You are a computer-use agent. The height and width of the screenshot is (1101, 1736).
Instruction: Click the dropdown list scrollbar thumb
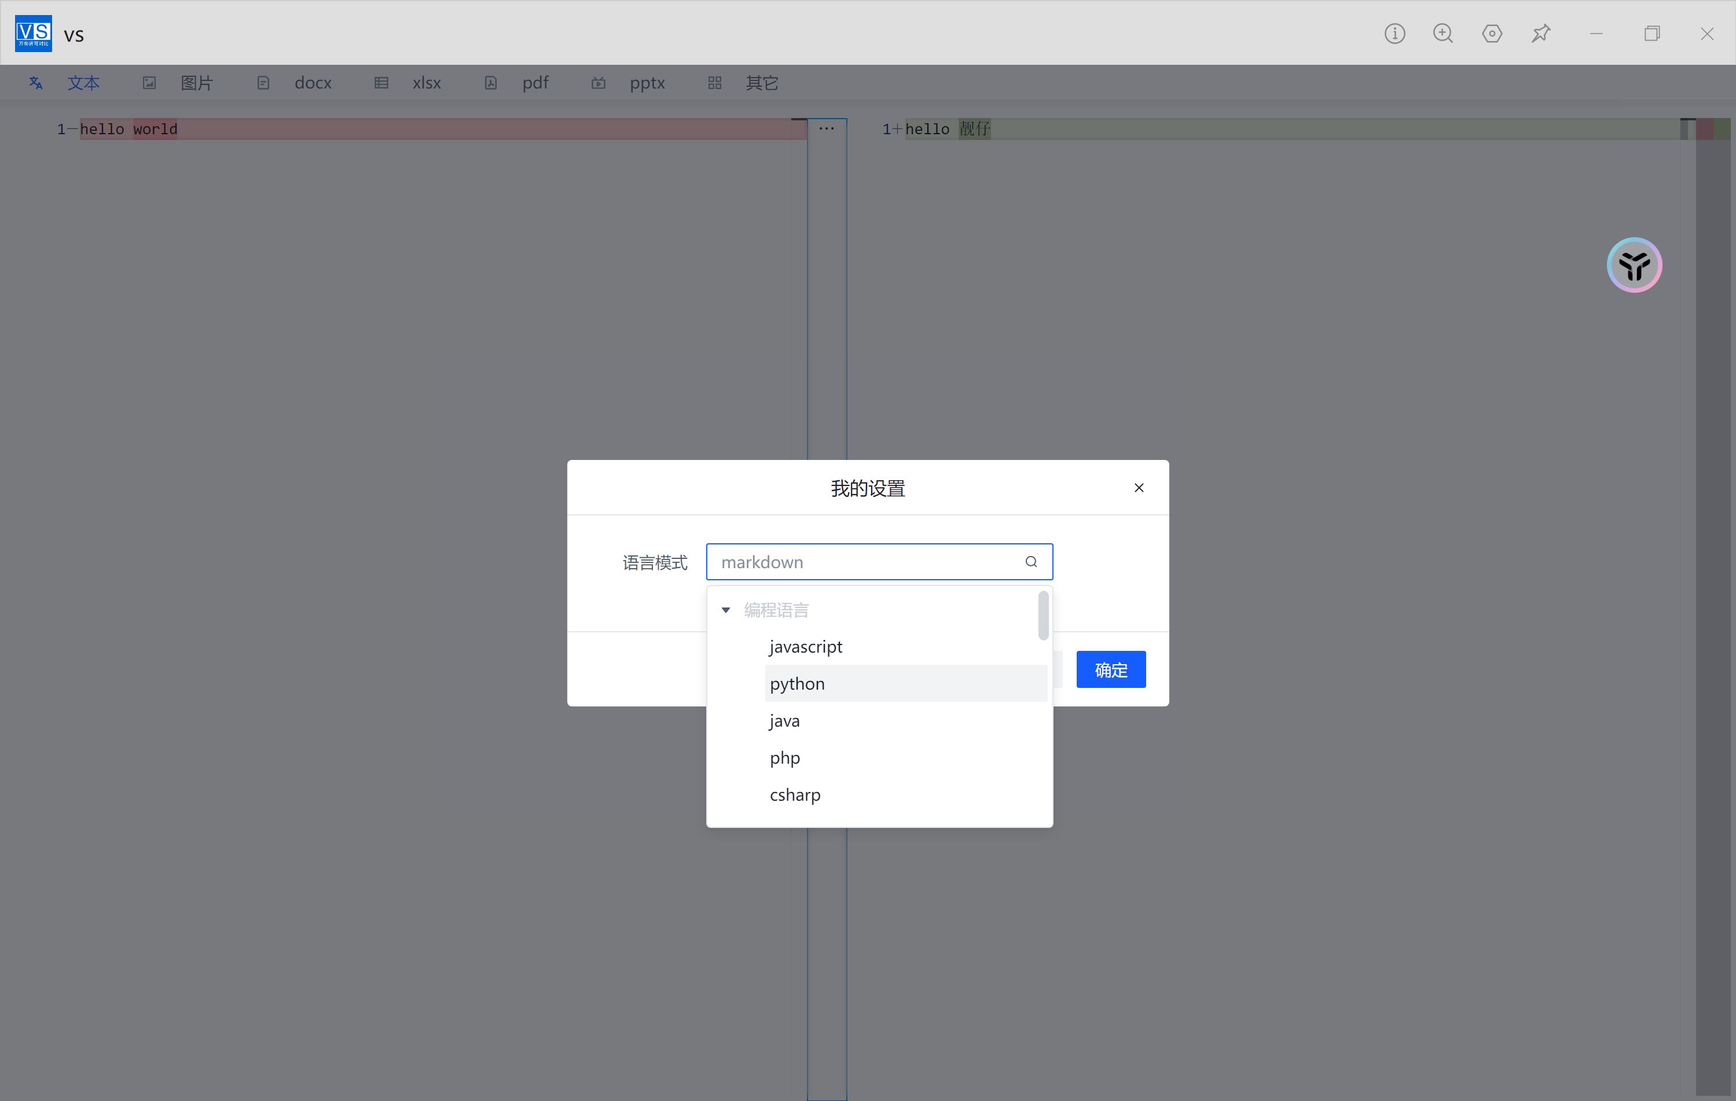[x=1043, y=616]
